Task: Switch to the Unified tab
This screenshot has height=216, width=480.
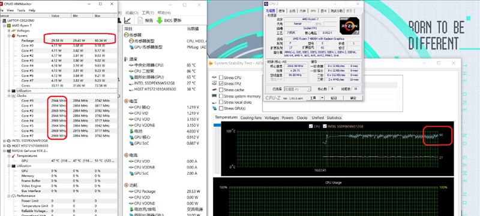Action: coord(317,118)
